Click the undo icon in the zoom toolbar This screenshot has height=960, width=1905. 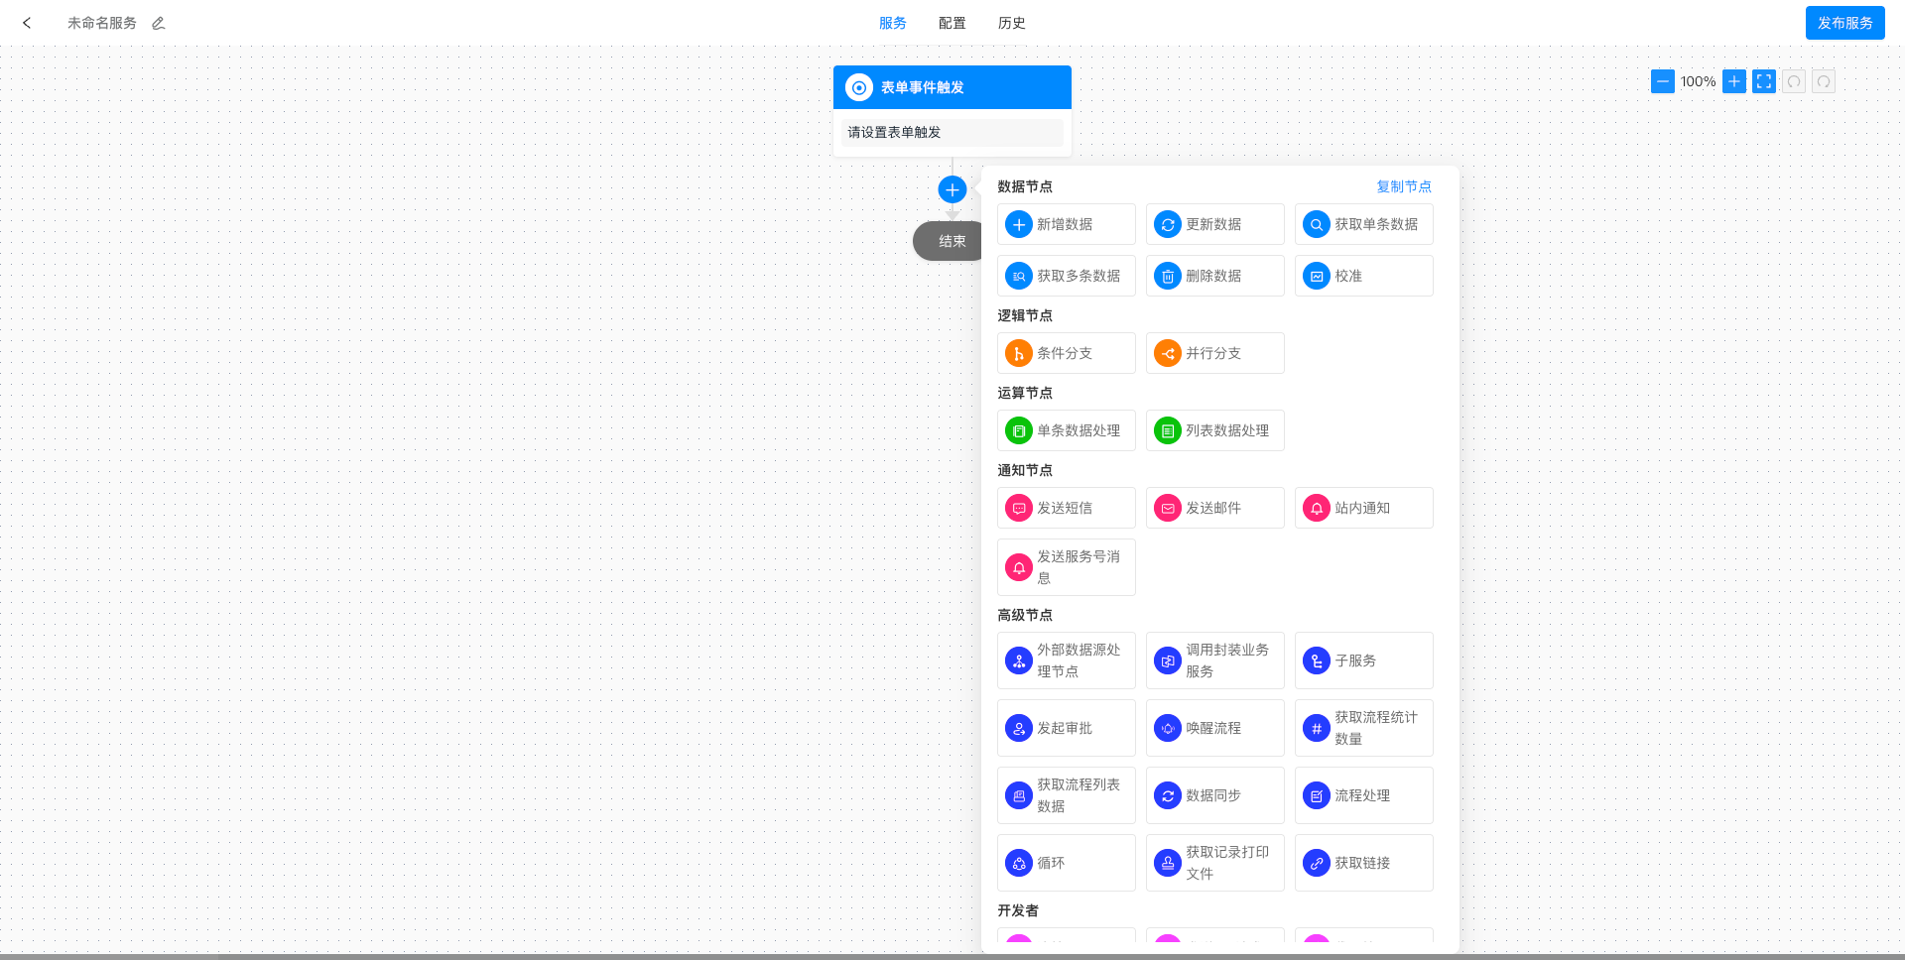click(1793, 81)
